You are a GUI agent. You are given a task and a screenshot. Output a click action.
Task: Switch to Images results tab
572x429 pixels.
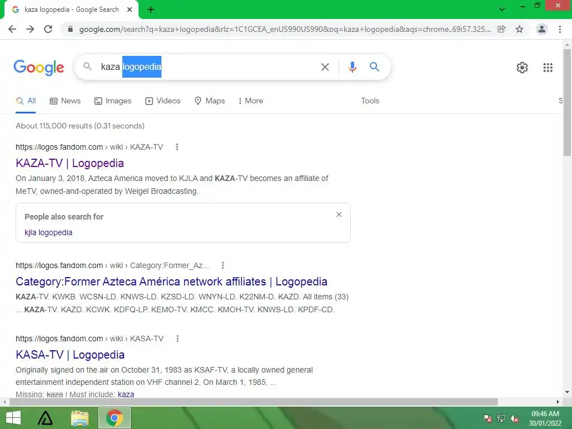click(113, 101)
